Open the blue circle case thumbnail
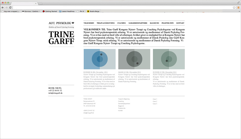241x139 pixels. coord(100,59)
